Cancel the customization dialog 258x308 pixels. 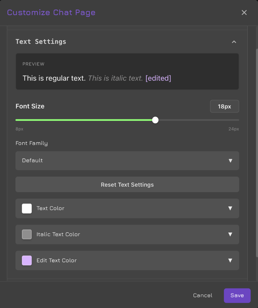pyautogui.click(x=203, y=295)
